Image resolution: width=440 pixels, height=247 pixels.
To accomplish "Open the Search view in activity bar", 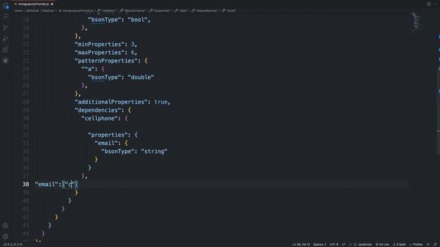I will (5, 16).
